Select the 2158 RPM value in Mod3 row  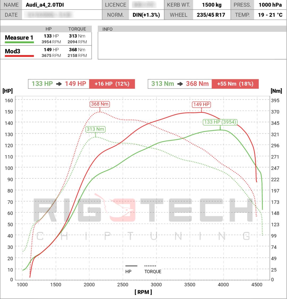point(77,56)
